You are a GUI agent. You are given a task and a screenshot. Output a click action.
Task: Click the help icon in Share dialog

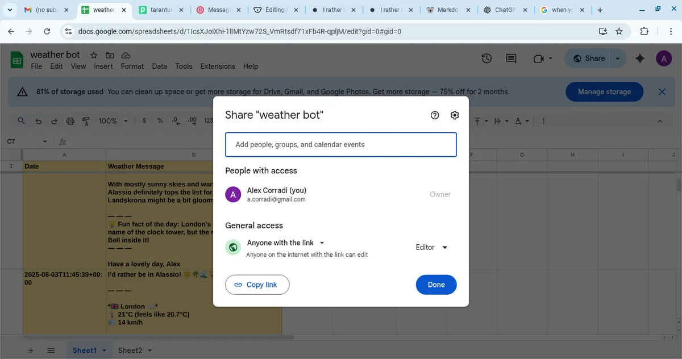tap(435, 115)
